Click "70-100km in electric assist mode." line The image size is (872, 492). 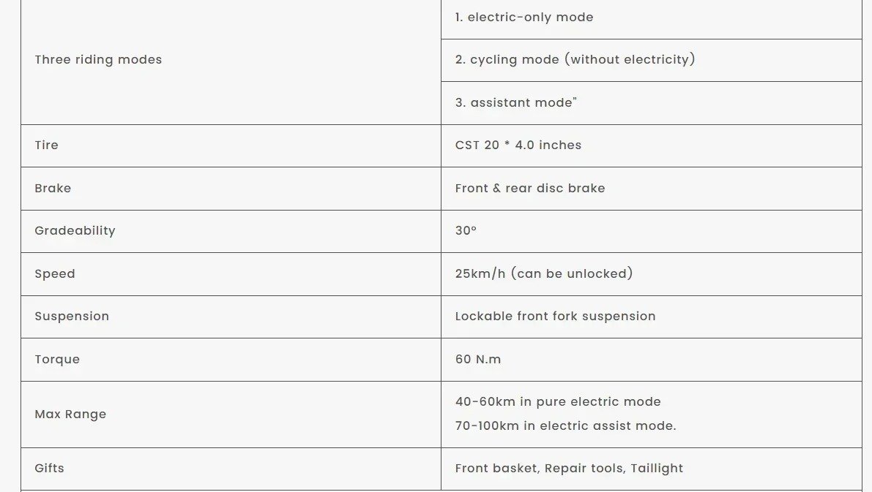tap(565, 426)
